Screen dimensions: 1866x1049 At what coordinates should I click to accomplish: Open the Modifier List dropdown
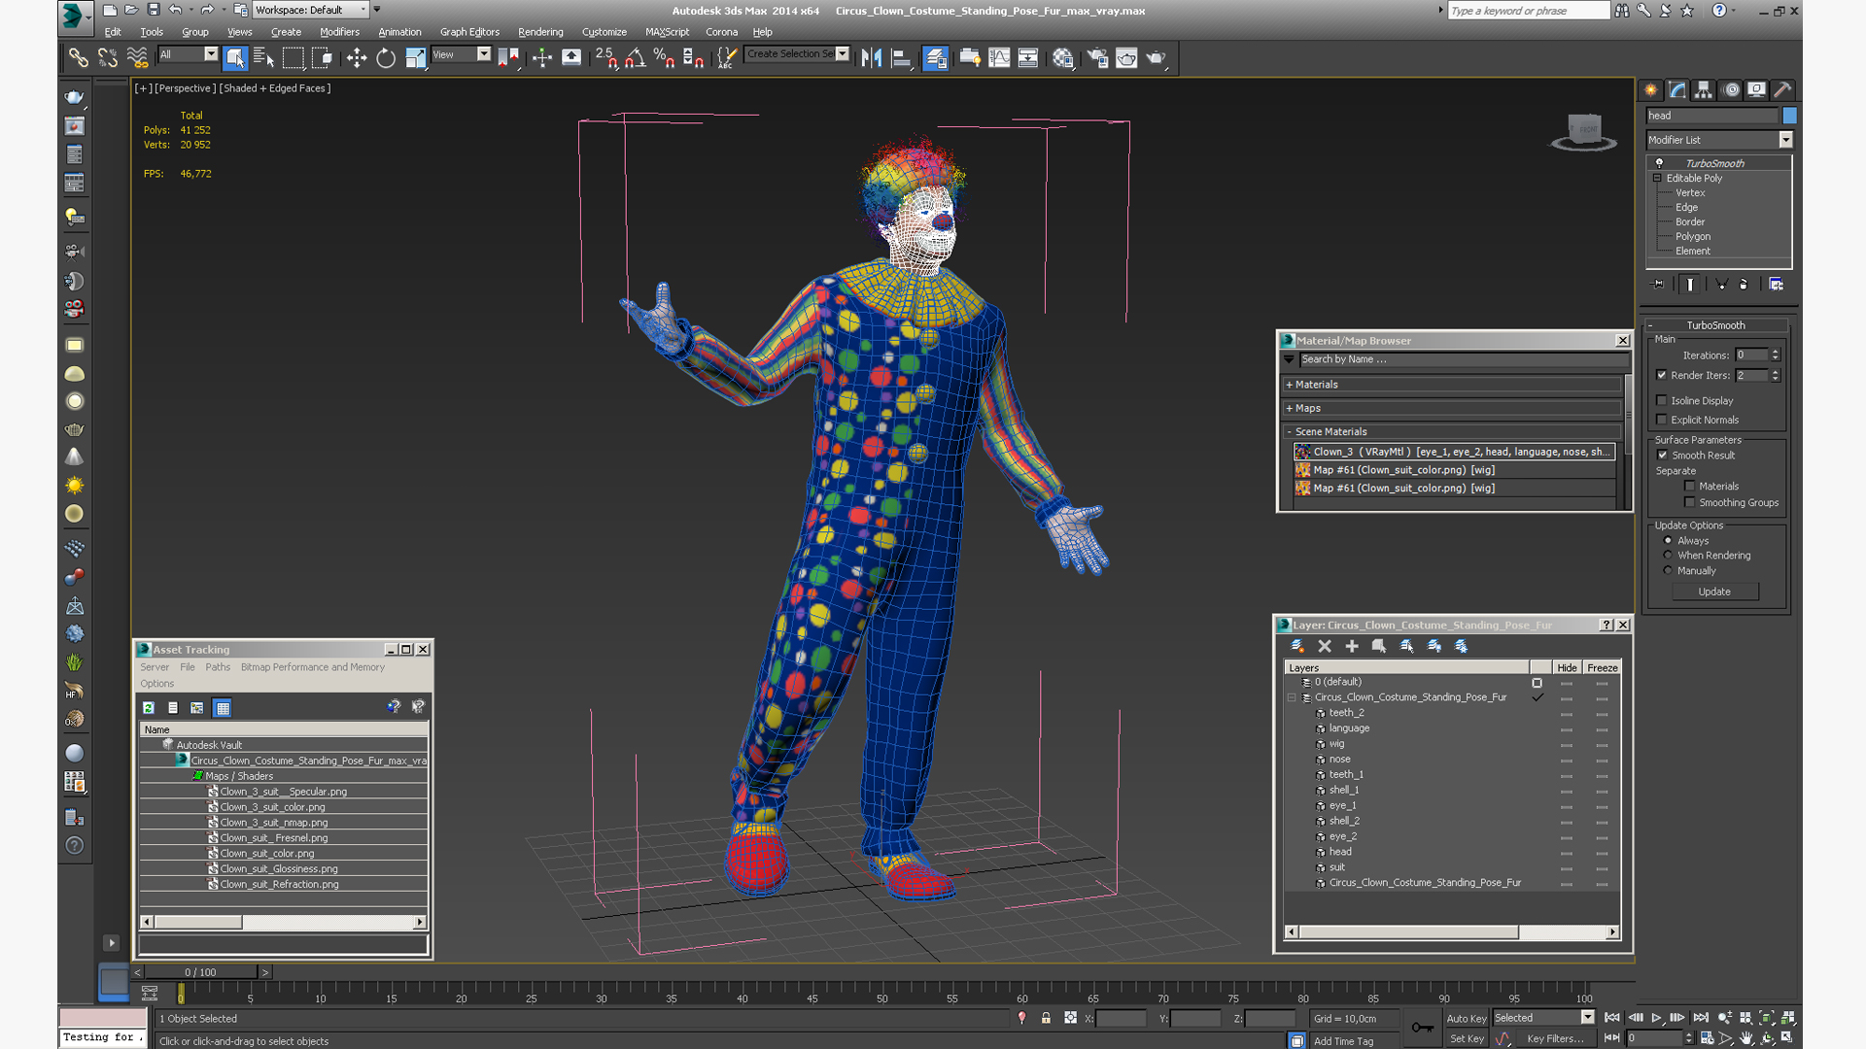pyautogui.click(x=1785, y=140)
